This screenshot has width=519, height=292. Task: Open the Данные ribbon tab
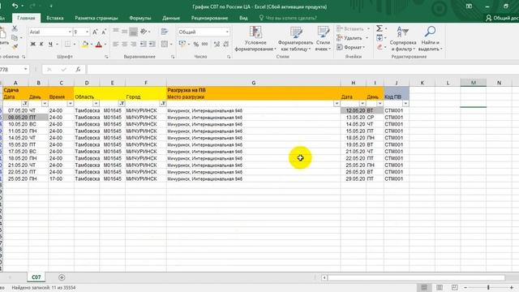(171, 18)
